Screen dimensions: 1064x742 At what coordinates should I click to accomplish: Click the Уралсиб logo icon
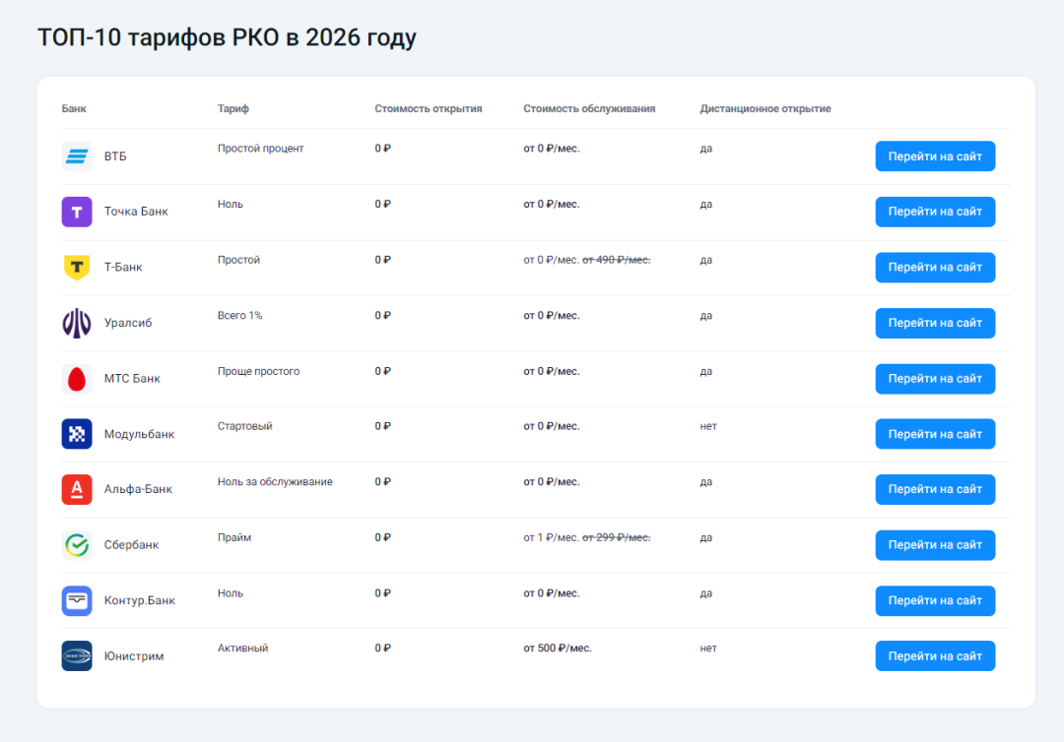(77, 323)
